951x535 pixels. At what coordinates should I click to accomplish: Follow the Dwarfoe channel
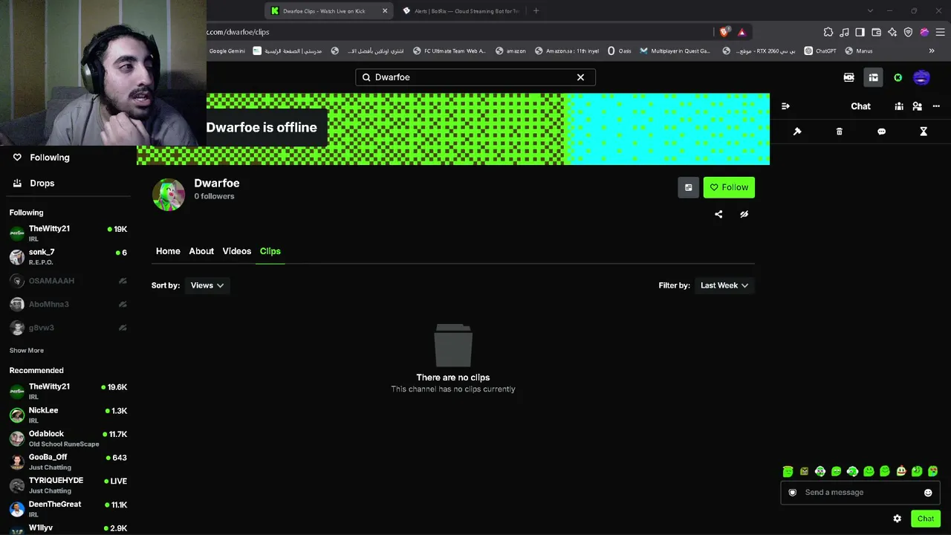[x=729, y=187]
